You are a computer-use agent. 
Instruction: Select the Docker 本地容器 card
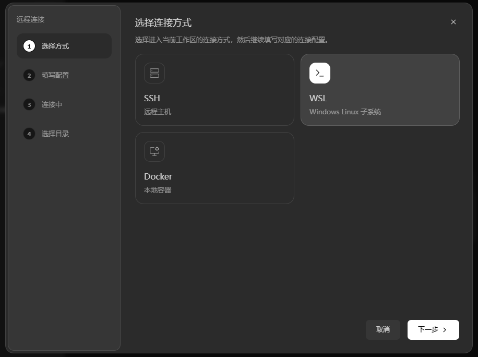click(x=214, y=168)
